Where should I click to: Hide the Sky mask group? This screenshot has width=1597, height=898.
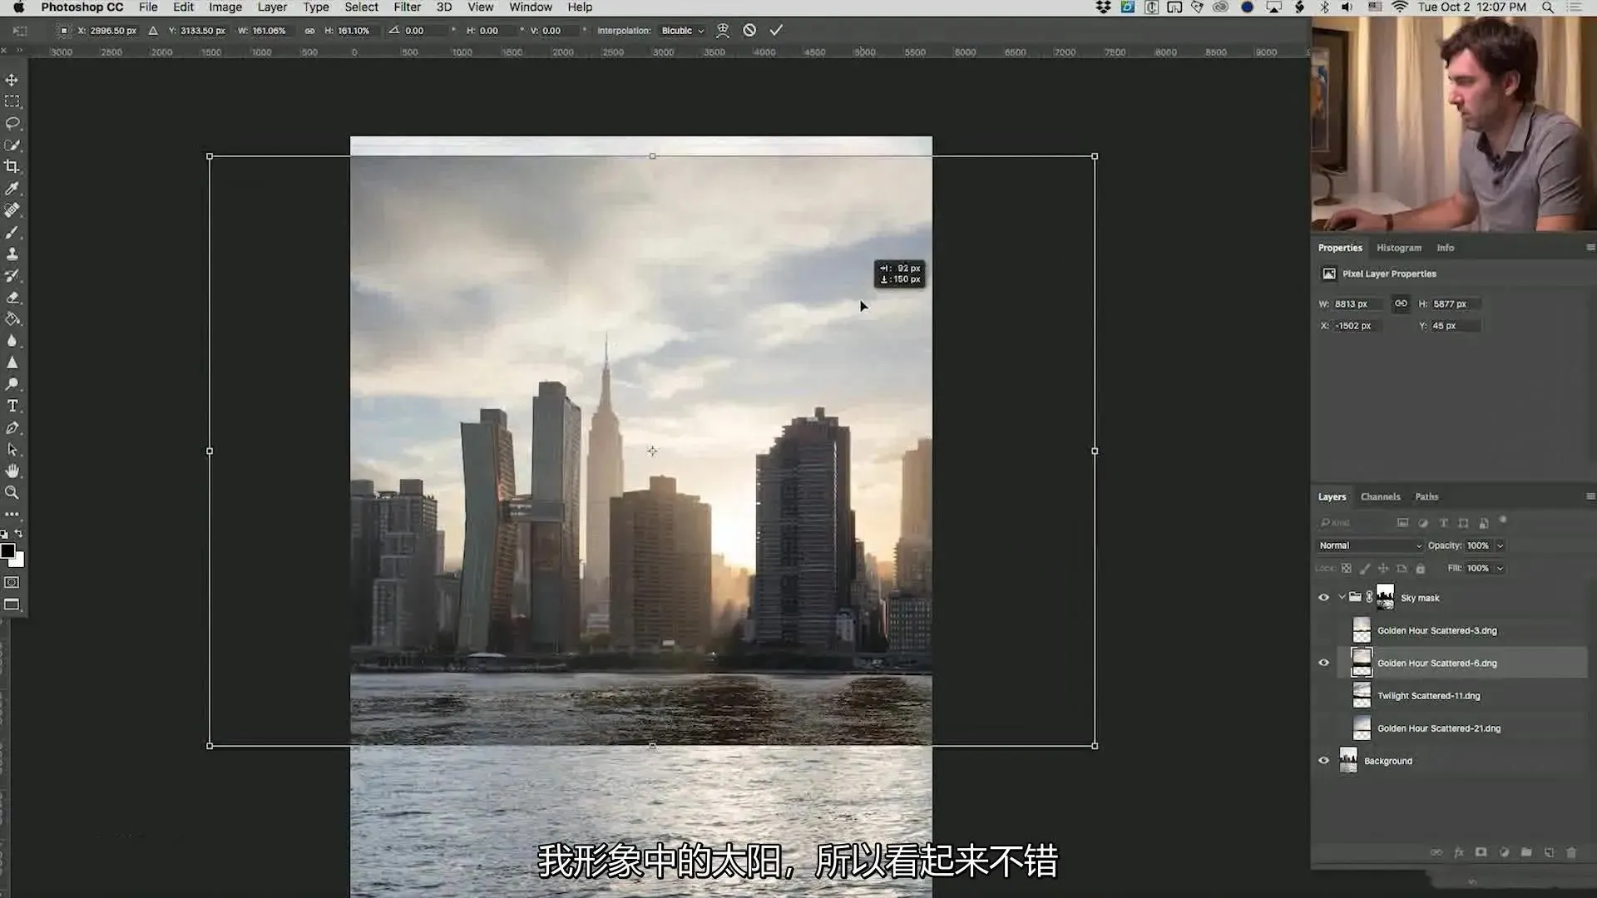1323,597
